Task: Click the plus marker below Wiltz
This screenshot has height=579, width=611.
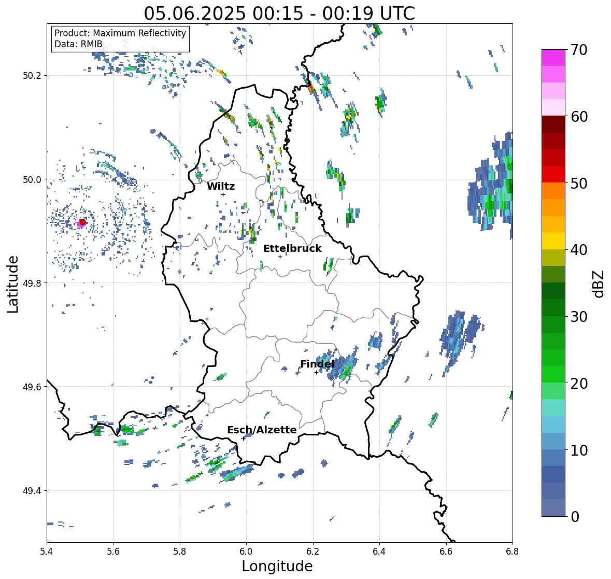Action: [223, 195]
